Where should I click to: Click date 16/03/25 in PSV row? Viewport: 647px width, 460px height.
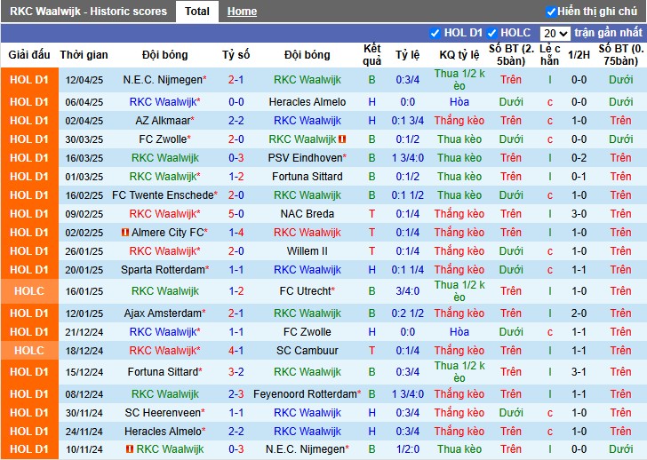[84, 158]
